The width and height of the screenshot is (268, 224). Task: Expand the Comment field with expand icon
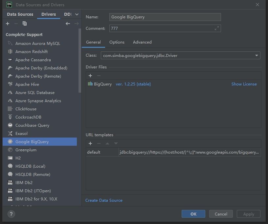(217, 28)
